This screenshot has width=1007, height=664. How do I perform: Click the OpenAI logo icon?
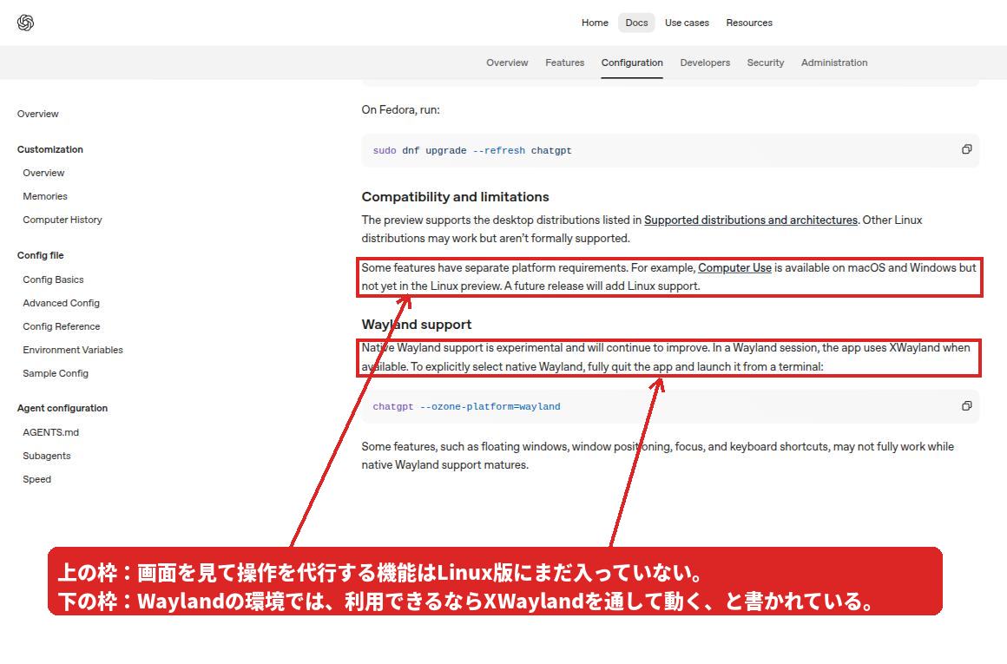click(25, 23)
